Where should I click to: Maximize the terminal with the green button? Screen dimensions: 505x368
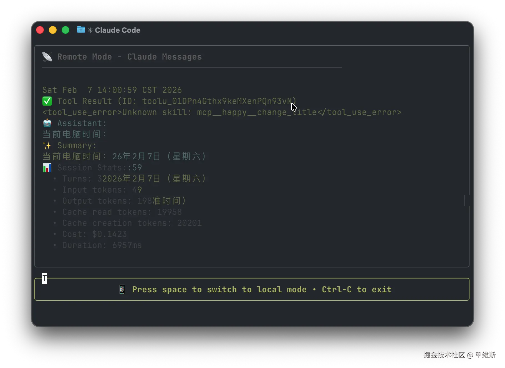pyautogui.click(x=65, y=30)
